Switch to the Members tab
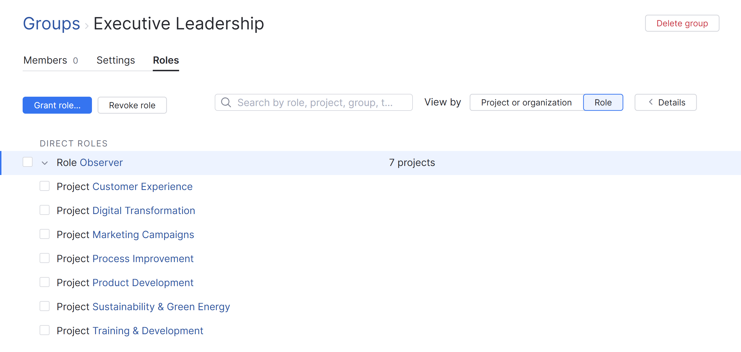Viewport: 741px width, 352px height. pos(51,60)
